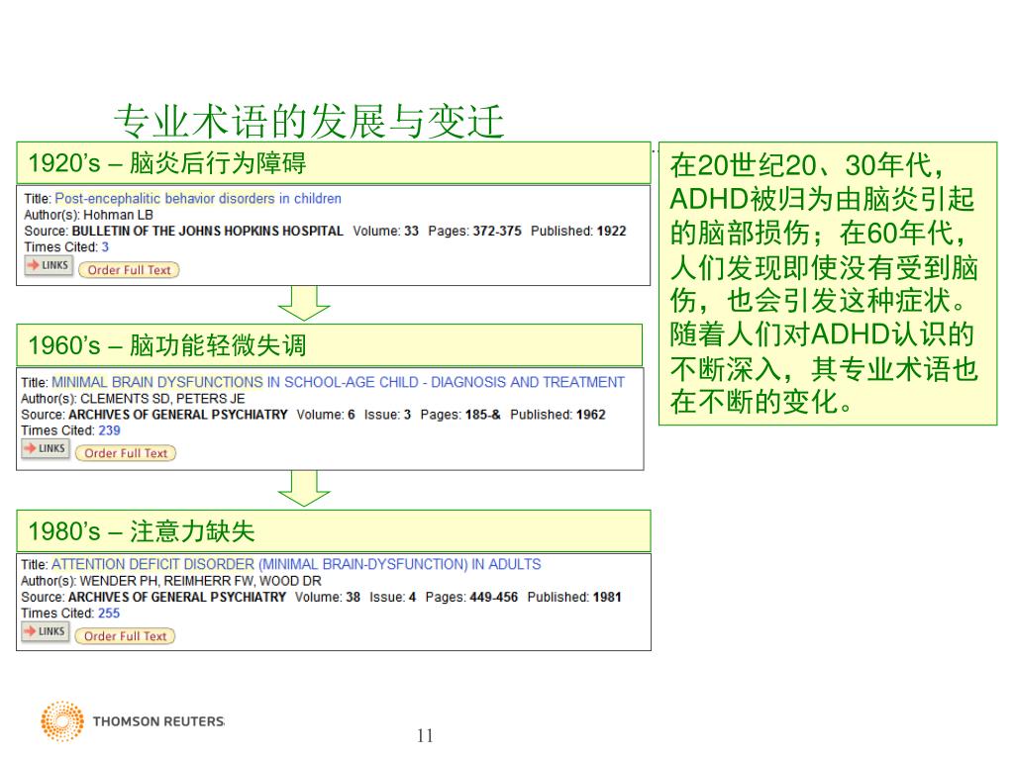Open the Minimal Brain Dysfunctions in School-Age Child title
1014x760 pixels.
pos(338,382)
